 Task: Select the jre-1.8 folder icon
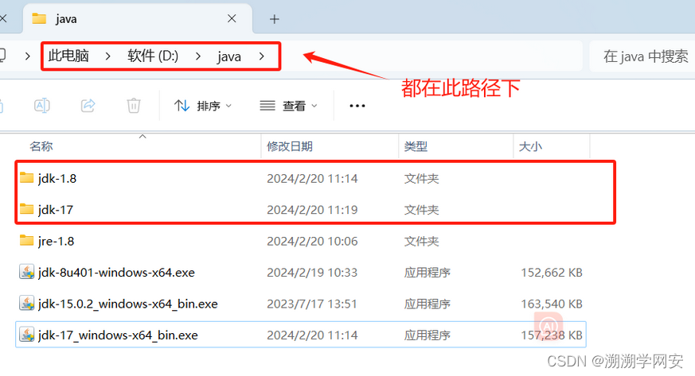[x=27, y=241]
